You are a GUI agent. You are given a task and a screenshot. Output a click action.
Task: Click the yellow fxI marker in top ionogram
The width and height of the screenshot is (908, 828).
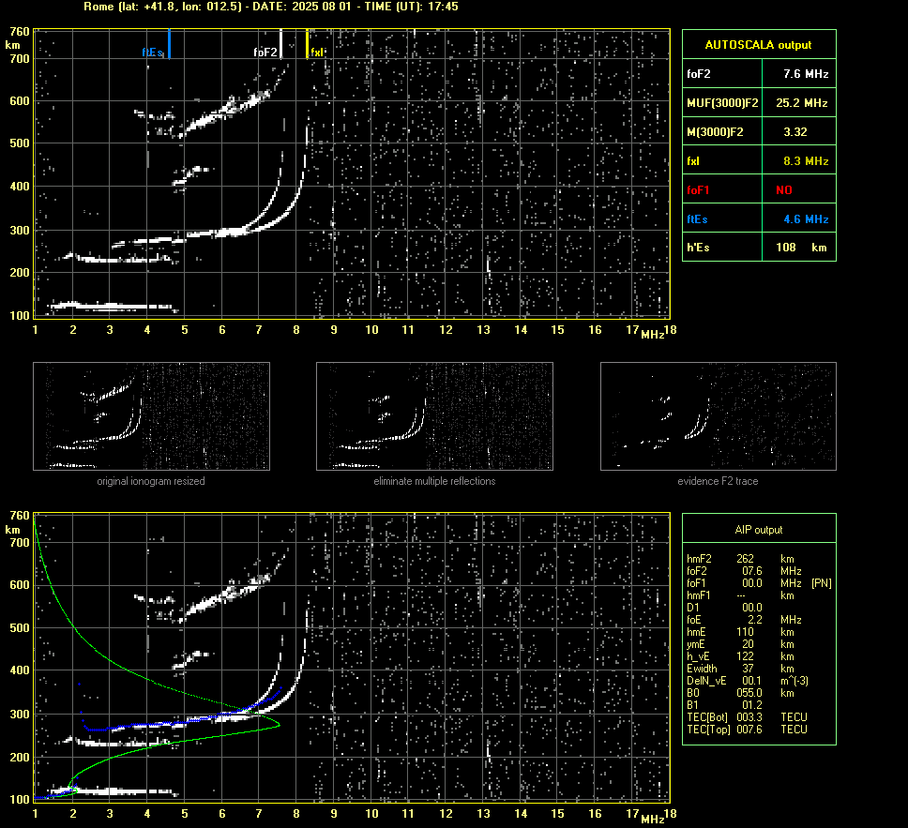tap(307, 44)
